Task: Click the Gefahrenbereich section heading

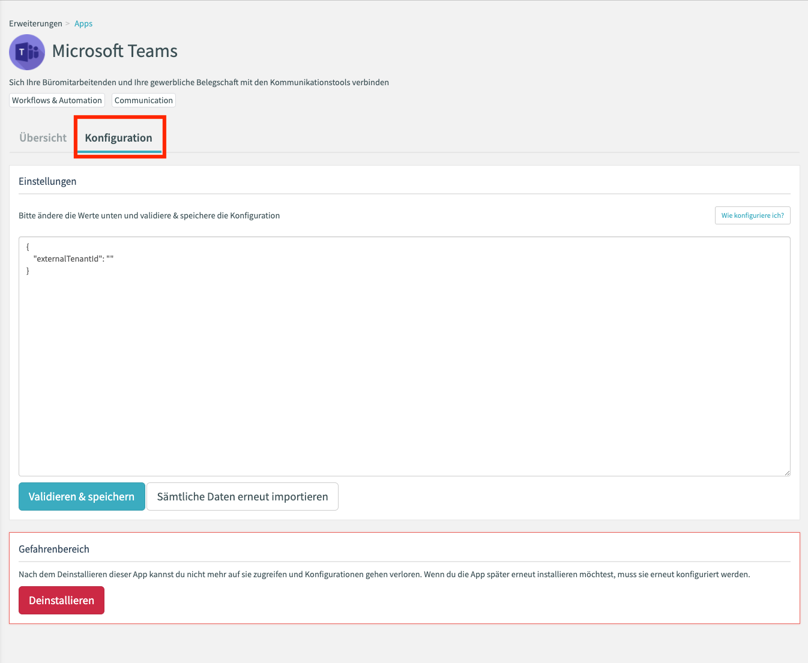Action: 54,549
